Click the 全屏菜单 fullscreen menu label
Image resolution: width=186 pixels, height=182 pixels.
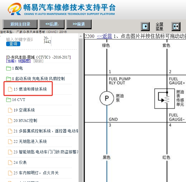tap(159, 26)
